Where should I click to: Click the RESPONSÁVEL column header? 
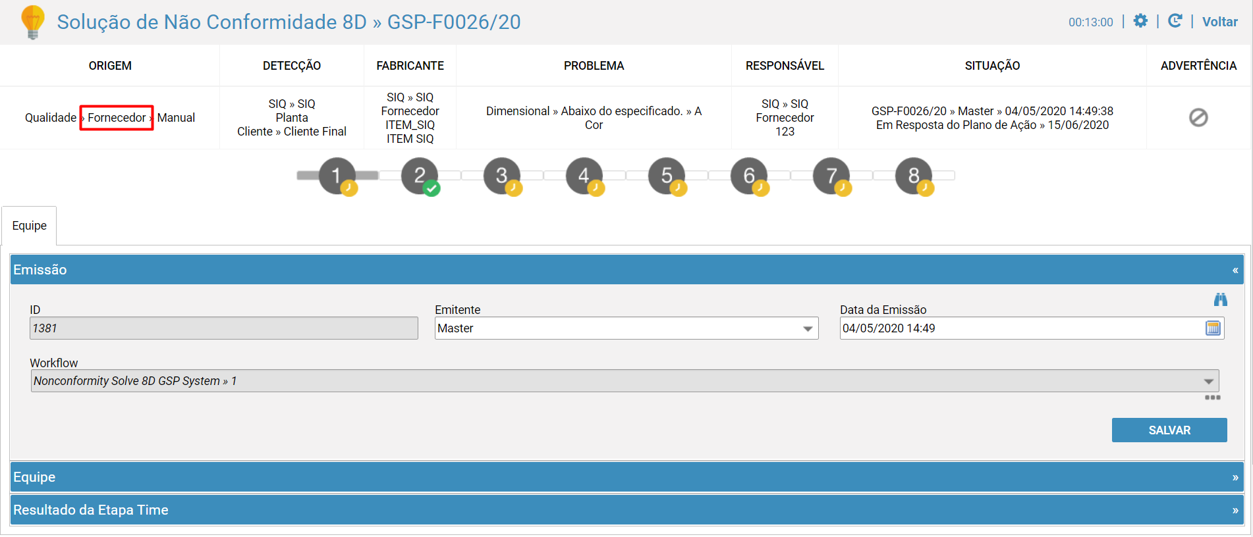click(x=785, y=66)
